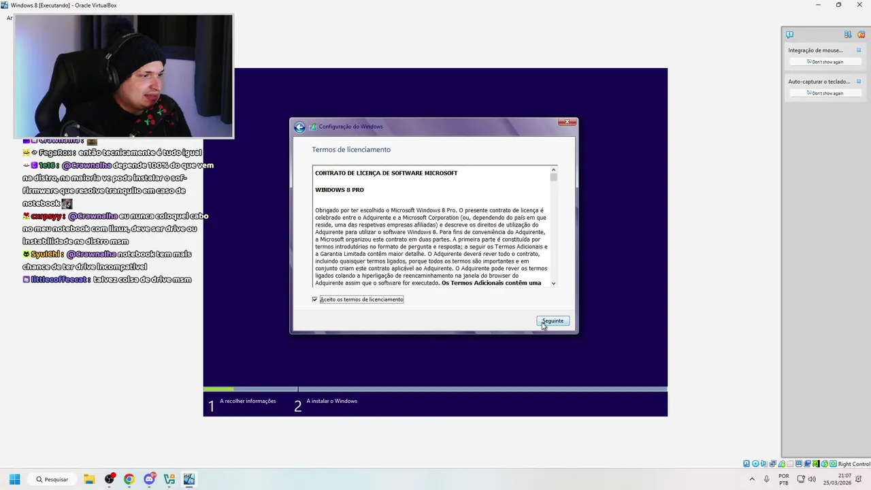Clear all VirtualBox notifications icon

(861, 35)
